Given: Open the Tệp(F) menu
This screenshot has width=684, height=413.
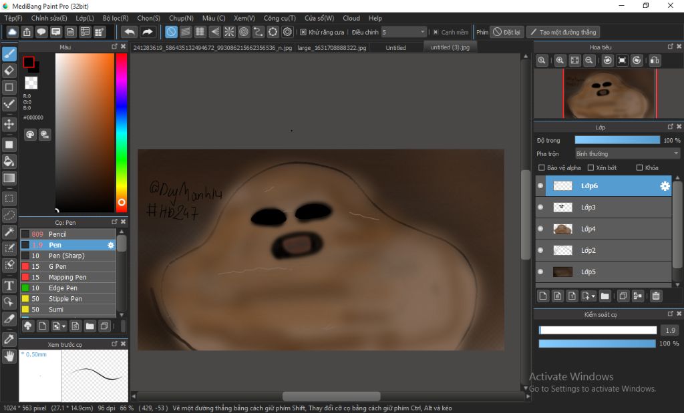Looking at the screenshot, I should coord(13,18).
